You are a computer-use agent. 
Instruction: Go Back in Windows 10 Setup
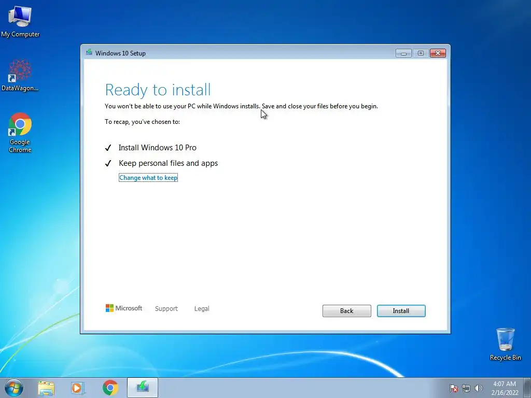coord(346,311)
